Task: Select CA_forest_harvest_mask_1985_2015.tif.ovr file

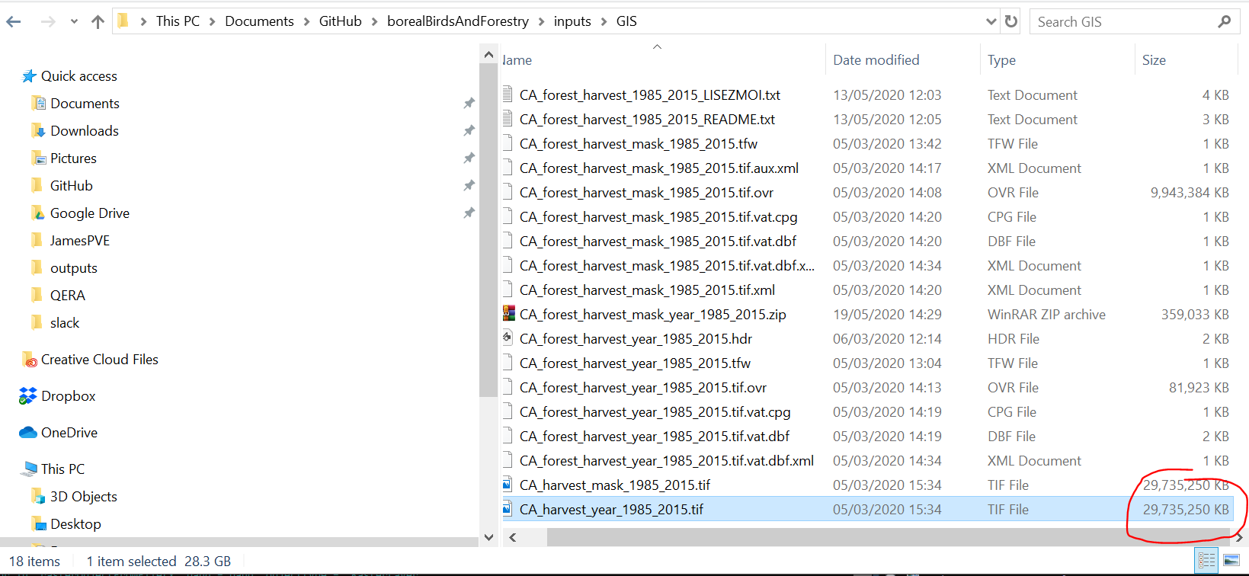Action: (646, 193)
